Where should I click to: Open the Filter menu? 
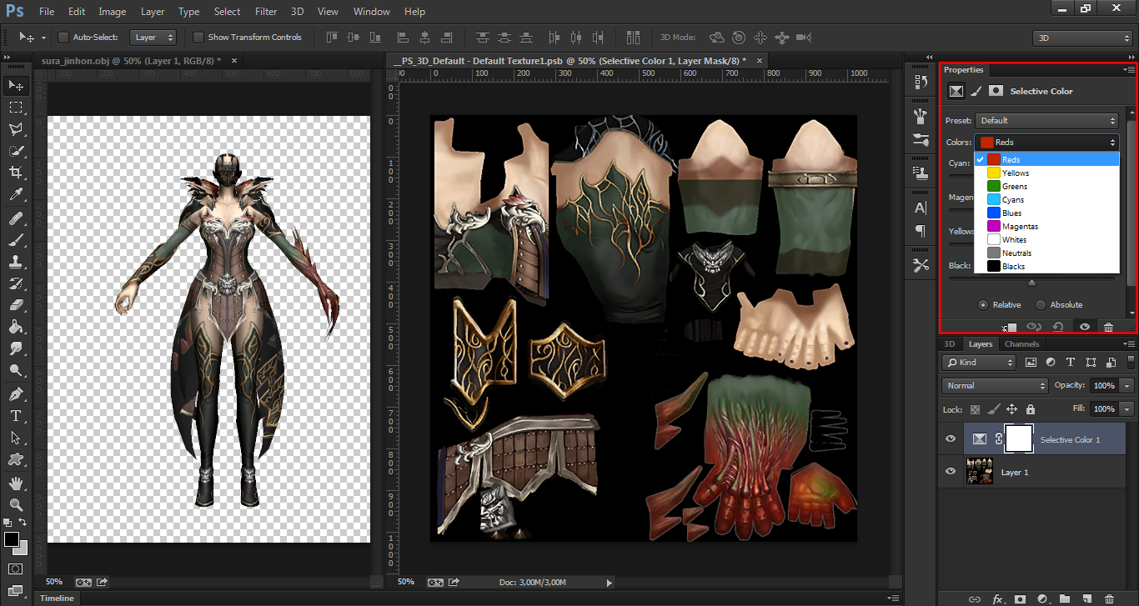pos(266,12)
